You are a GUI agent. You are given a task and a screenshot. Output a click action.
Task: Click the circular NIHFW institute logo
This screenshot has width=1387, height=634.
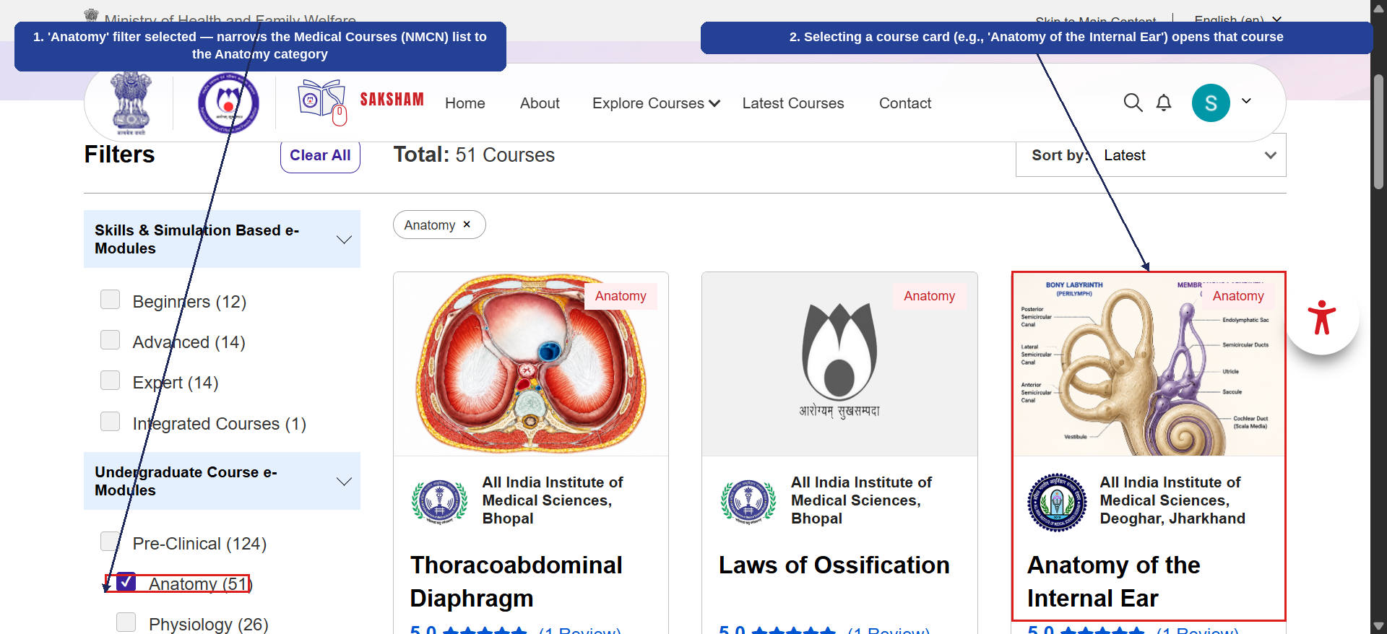pos(228,103)
